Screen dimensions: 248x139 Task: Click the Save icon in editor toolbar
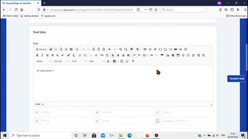pyautogui.click(x=51, y=49)
